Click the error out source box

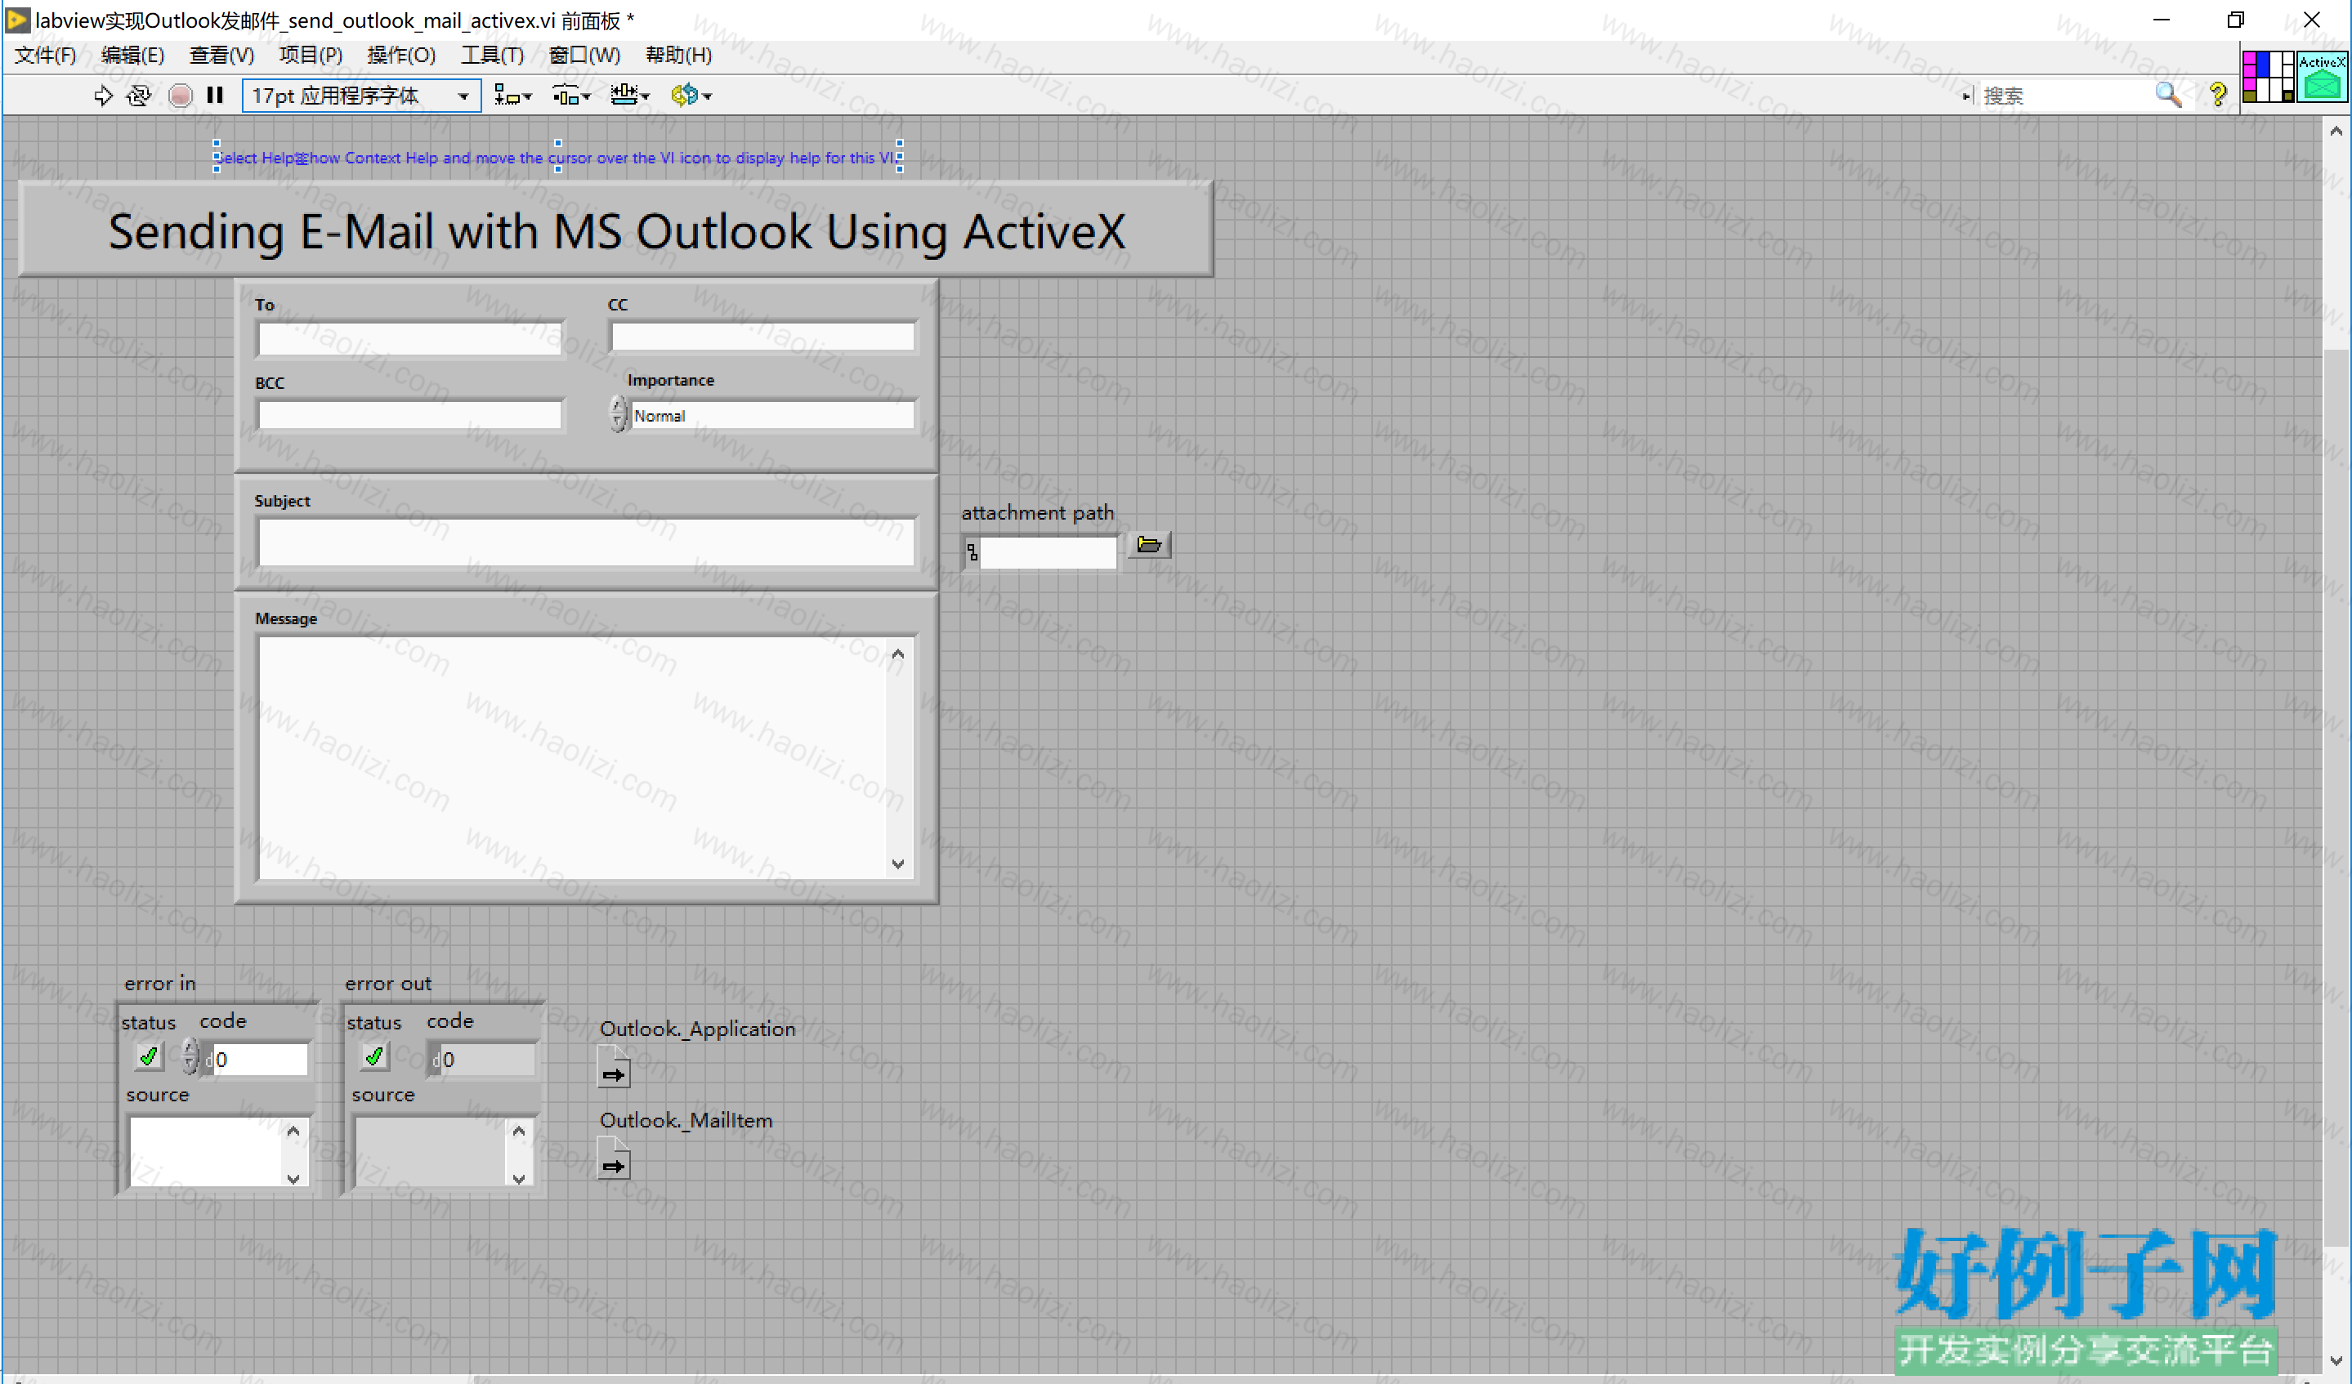pyautogui.click(x=431, y=1152)
